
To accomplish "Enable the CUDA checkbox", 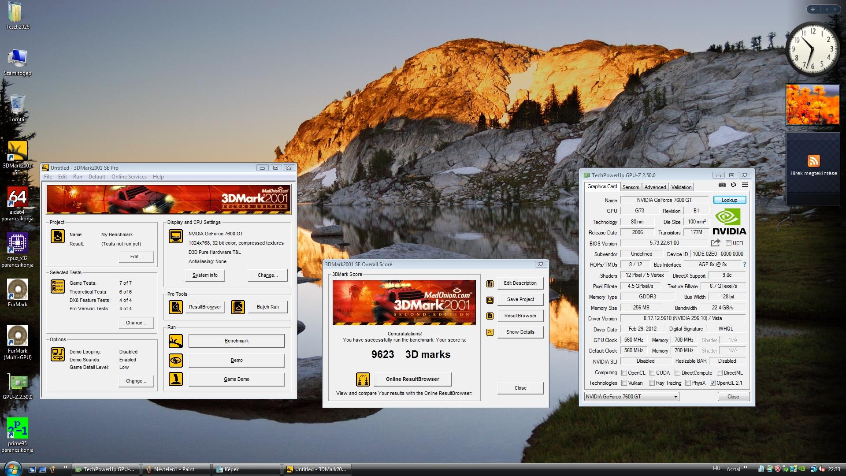I will pos(652,373).
